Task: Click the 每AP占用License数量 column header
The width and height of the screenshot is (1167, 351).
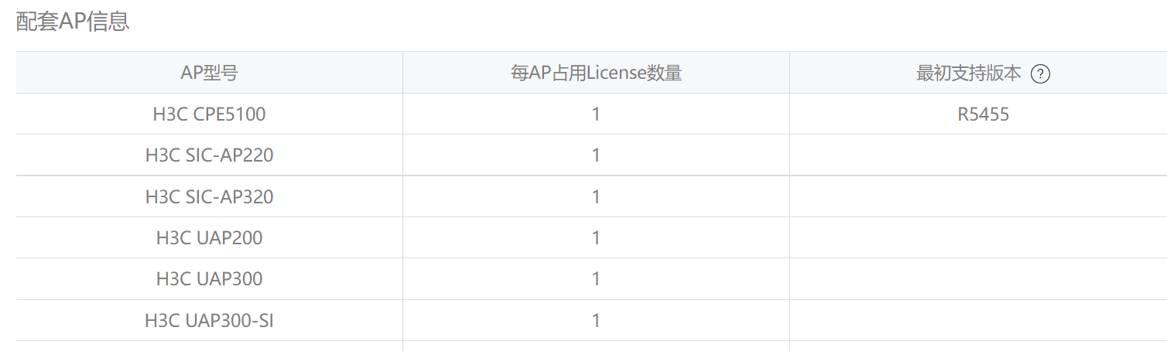Action: point(596,73)
